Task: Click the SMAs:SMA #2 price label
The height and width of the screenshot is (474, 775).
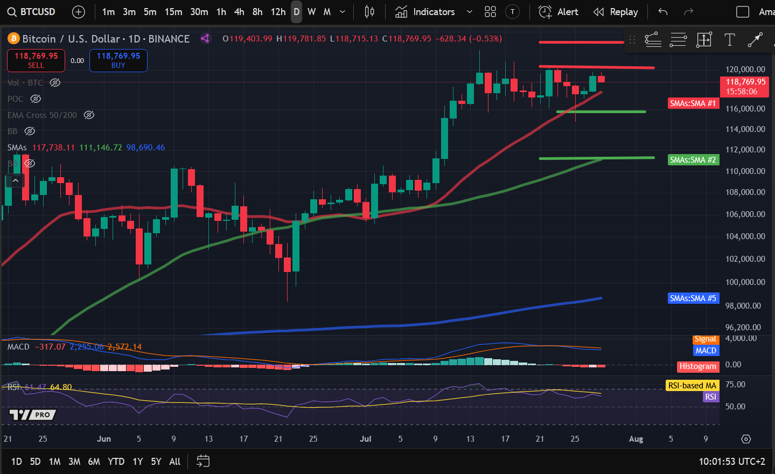Action: pos(693,159)
